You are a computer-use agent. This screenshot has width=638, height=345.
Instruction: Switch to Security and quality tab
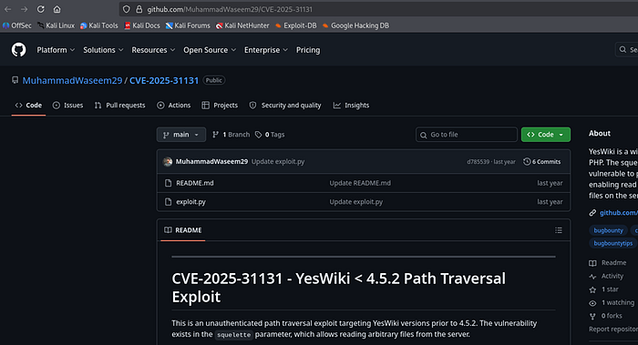tap(285, 106)
